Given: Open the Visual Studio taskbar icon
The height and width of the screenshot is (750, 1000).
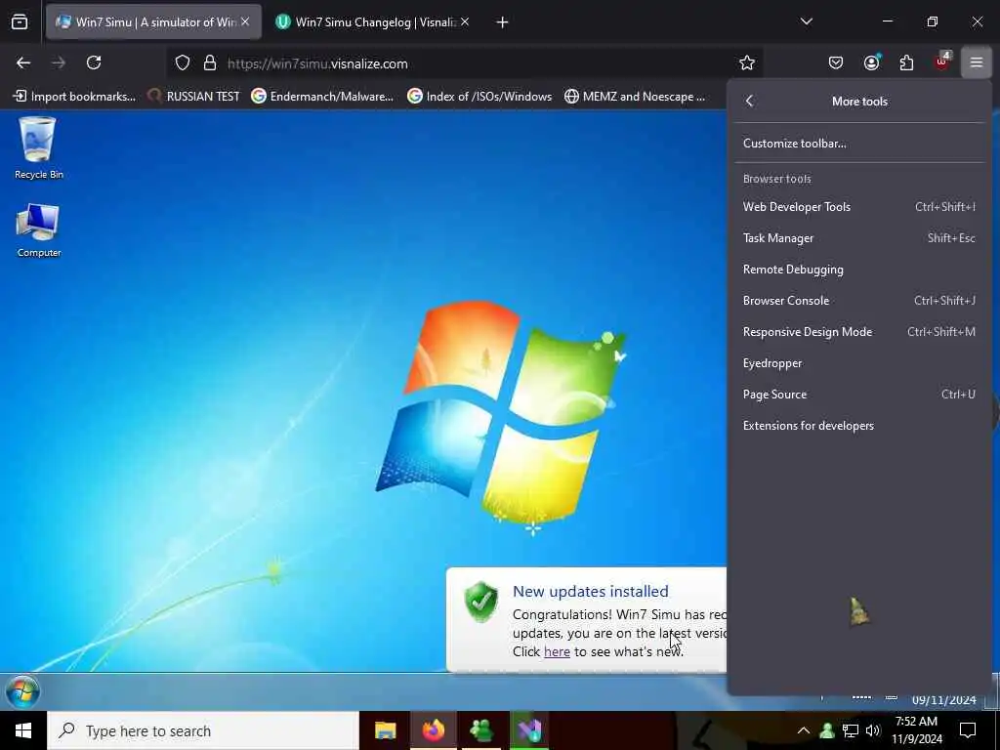Looking at the screenshot, I should tap(528, 730).
